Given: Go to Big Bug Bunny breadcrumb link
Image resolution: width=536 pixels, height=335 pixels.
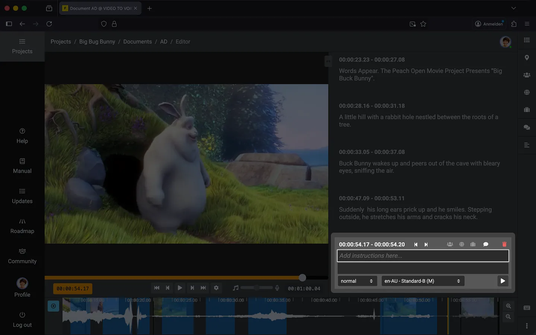Looking at the screenshot, I should 97,42.
